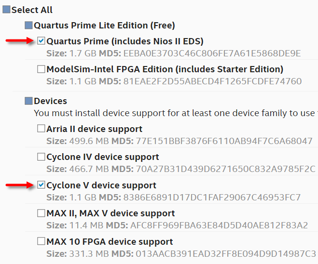Click the Cyclone IV device support label
This screenshot has height=264, width=318.
[102, 157]
